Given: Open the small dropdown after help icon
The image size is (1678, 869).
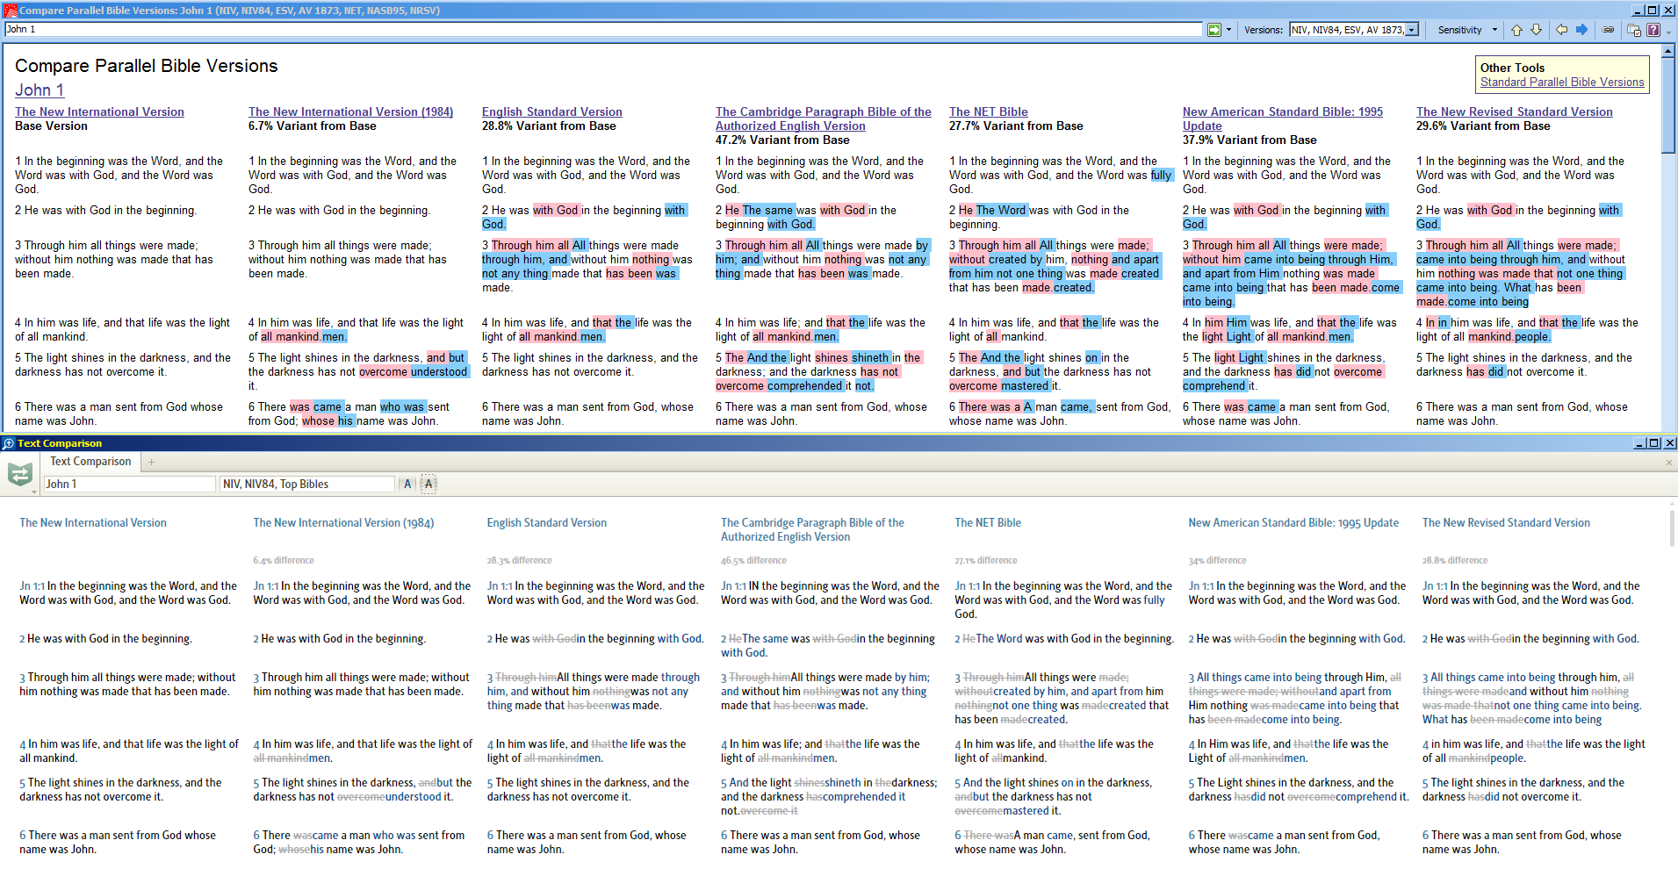Looking at the screenshot, I should [x=1668, y=31].
